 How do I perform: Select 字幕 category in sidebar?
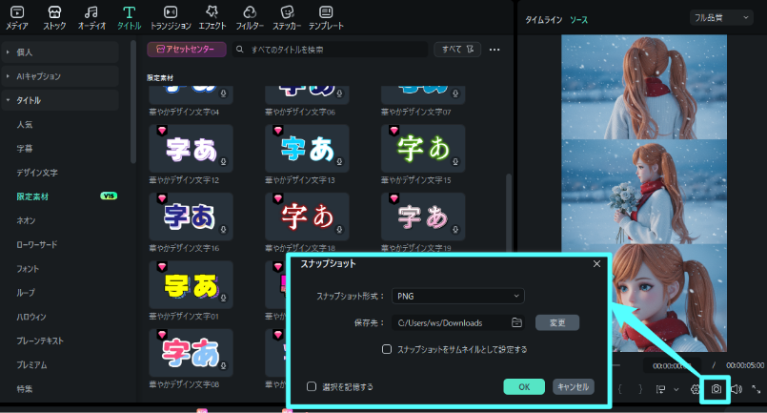click(x=25, y=149)
